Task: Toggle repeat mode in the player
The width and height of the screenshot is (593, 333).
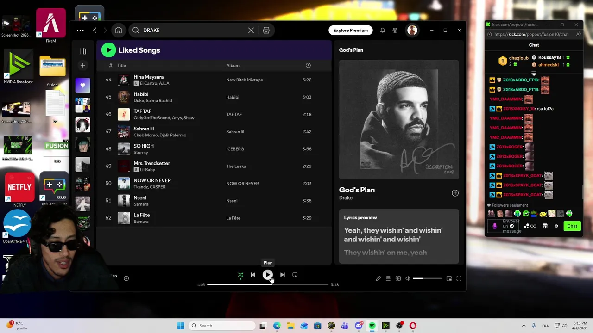Action: coord(295,275)
